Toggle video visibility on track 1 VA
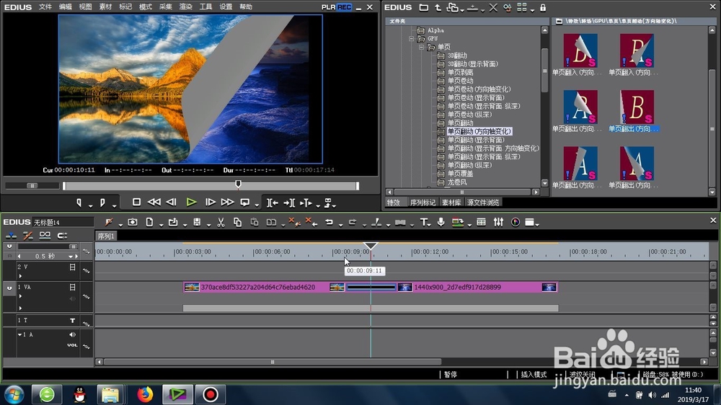 pos(72,287)
